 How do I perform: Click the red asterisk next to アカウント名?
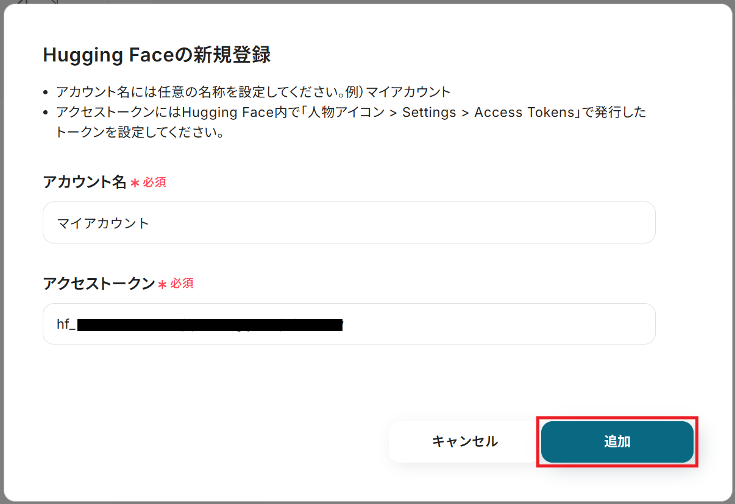(x=135, y=183)
